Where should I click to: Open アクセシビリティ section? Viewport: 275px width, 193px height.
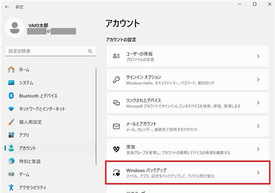(x=32, y=187)
